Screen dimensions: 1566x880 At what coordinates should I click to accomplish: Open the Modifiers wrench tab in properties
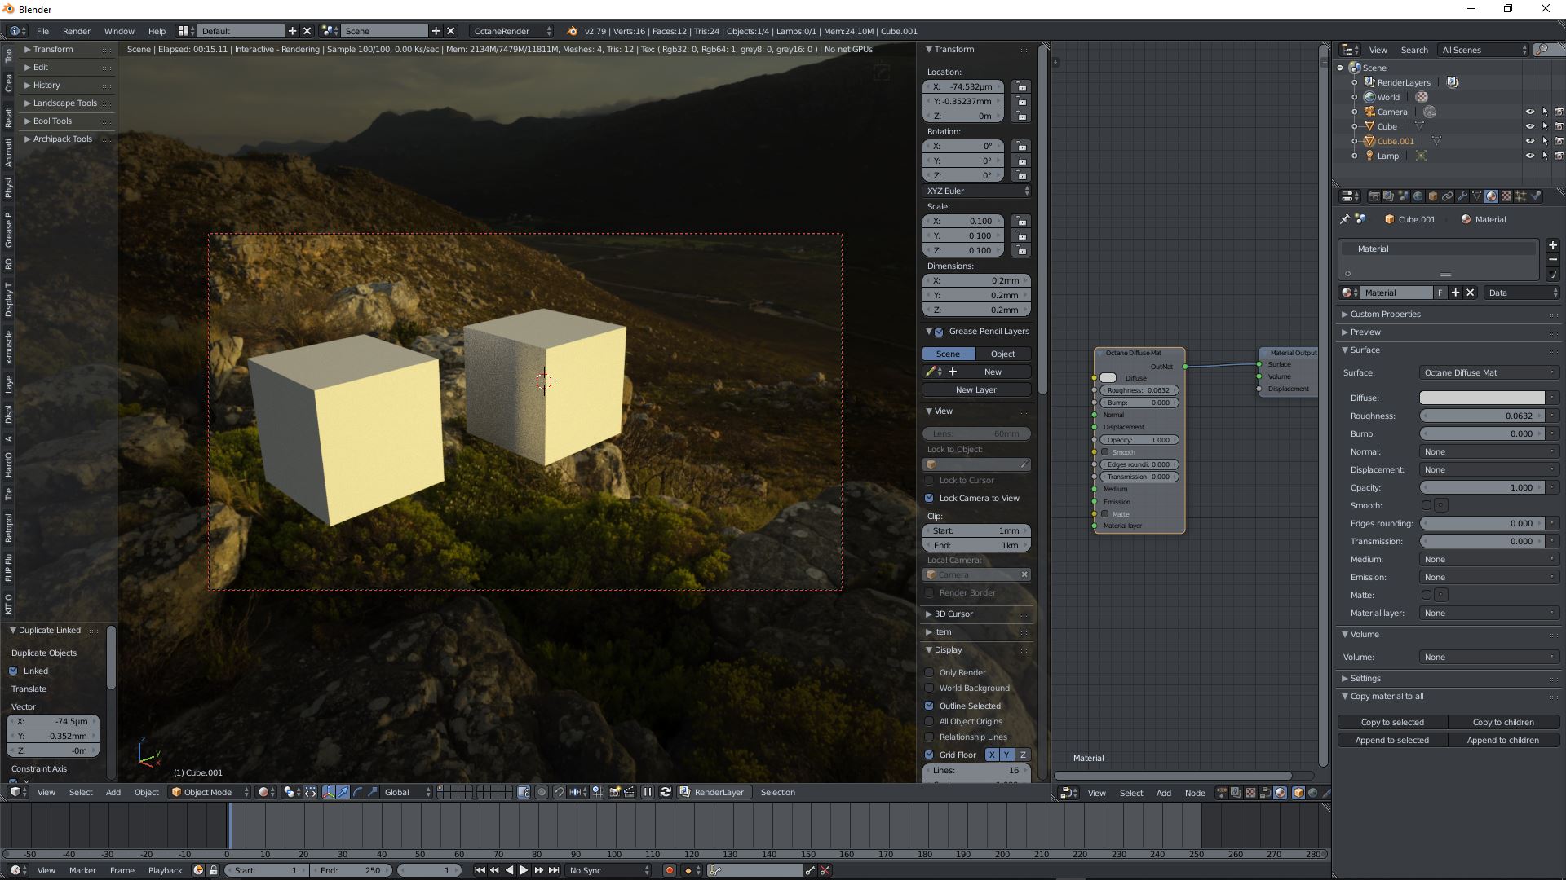click(1462, 196)
